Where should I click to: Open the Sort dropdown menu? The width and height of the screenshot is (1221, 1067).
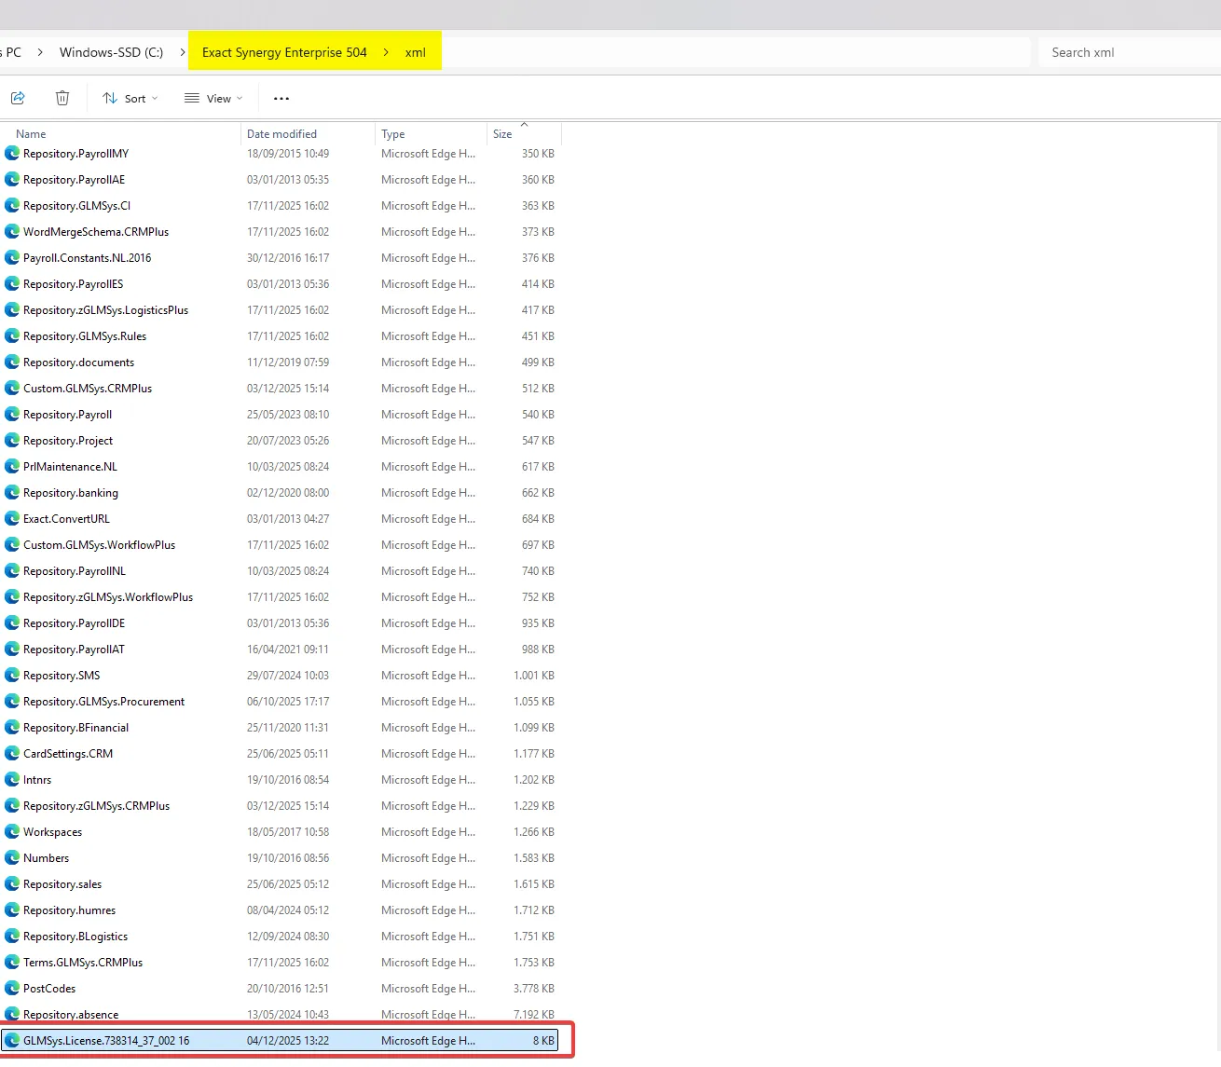click(130, 99)
